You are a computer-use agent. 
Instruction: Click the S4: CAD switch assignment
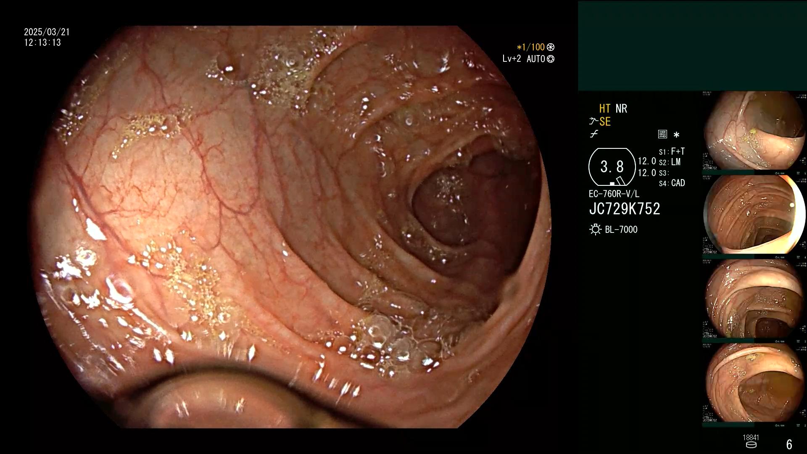point(672,183)
